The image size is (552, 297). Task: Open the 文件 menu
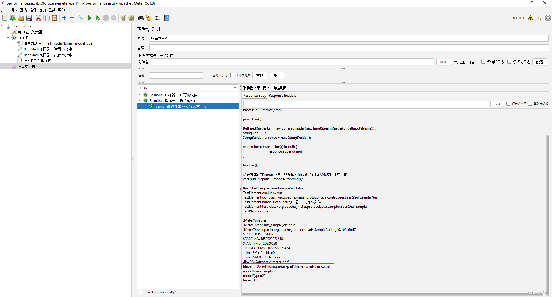[x=5, y=10]
